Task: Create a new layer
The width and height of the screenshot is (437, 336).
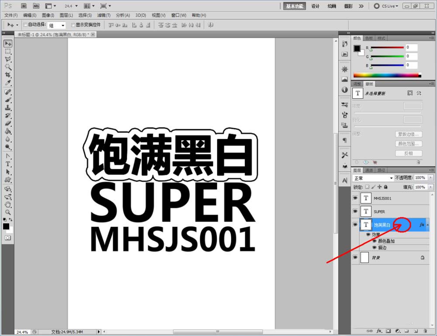Action: pos(416,331)
